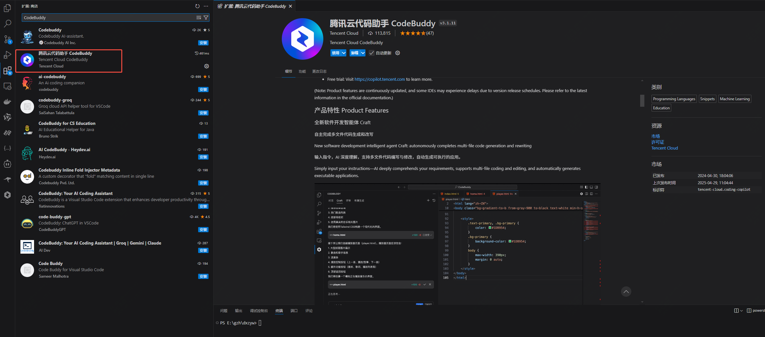The height and width of the screenshot is (337, 765).
Task: Select CodeBuddy Groq Gemini Claude extension
Action: coord(115,247)
